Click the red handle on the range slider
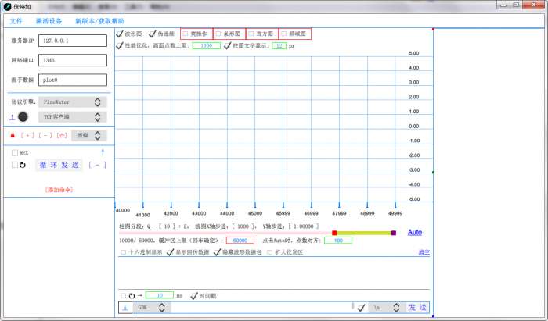548x321 pixels. point(334,233)
